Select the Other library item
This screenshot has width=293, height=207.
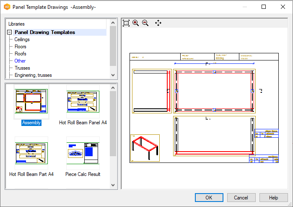point(20,61)
